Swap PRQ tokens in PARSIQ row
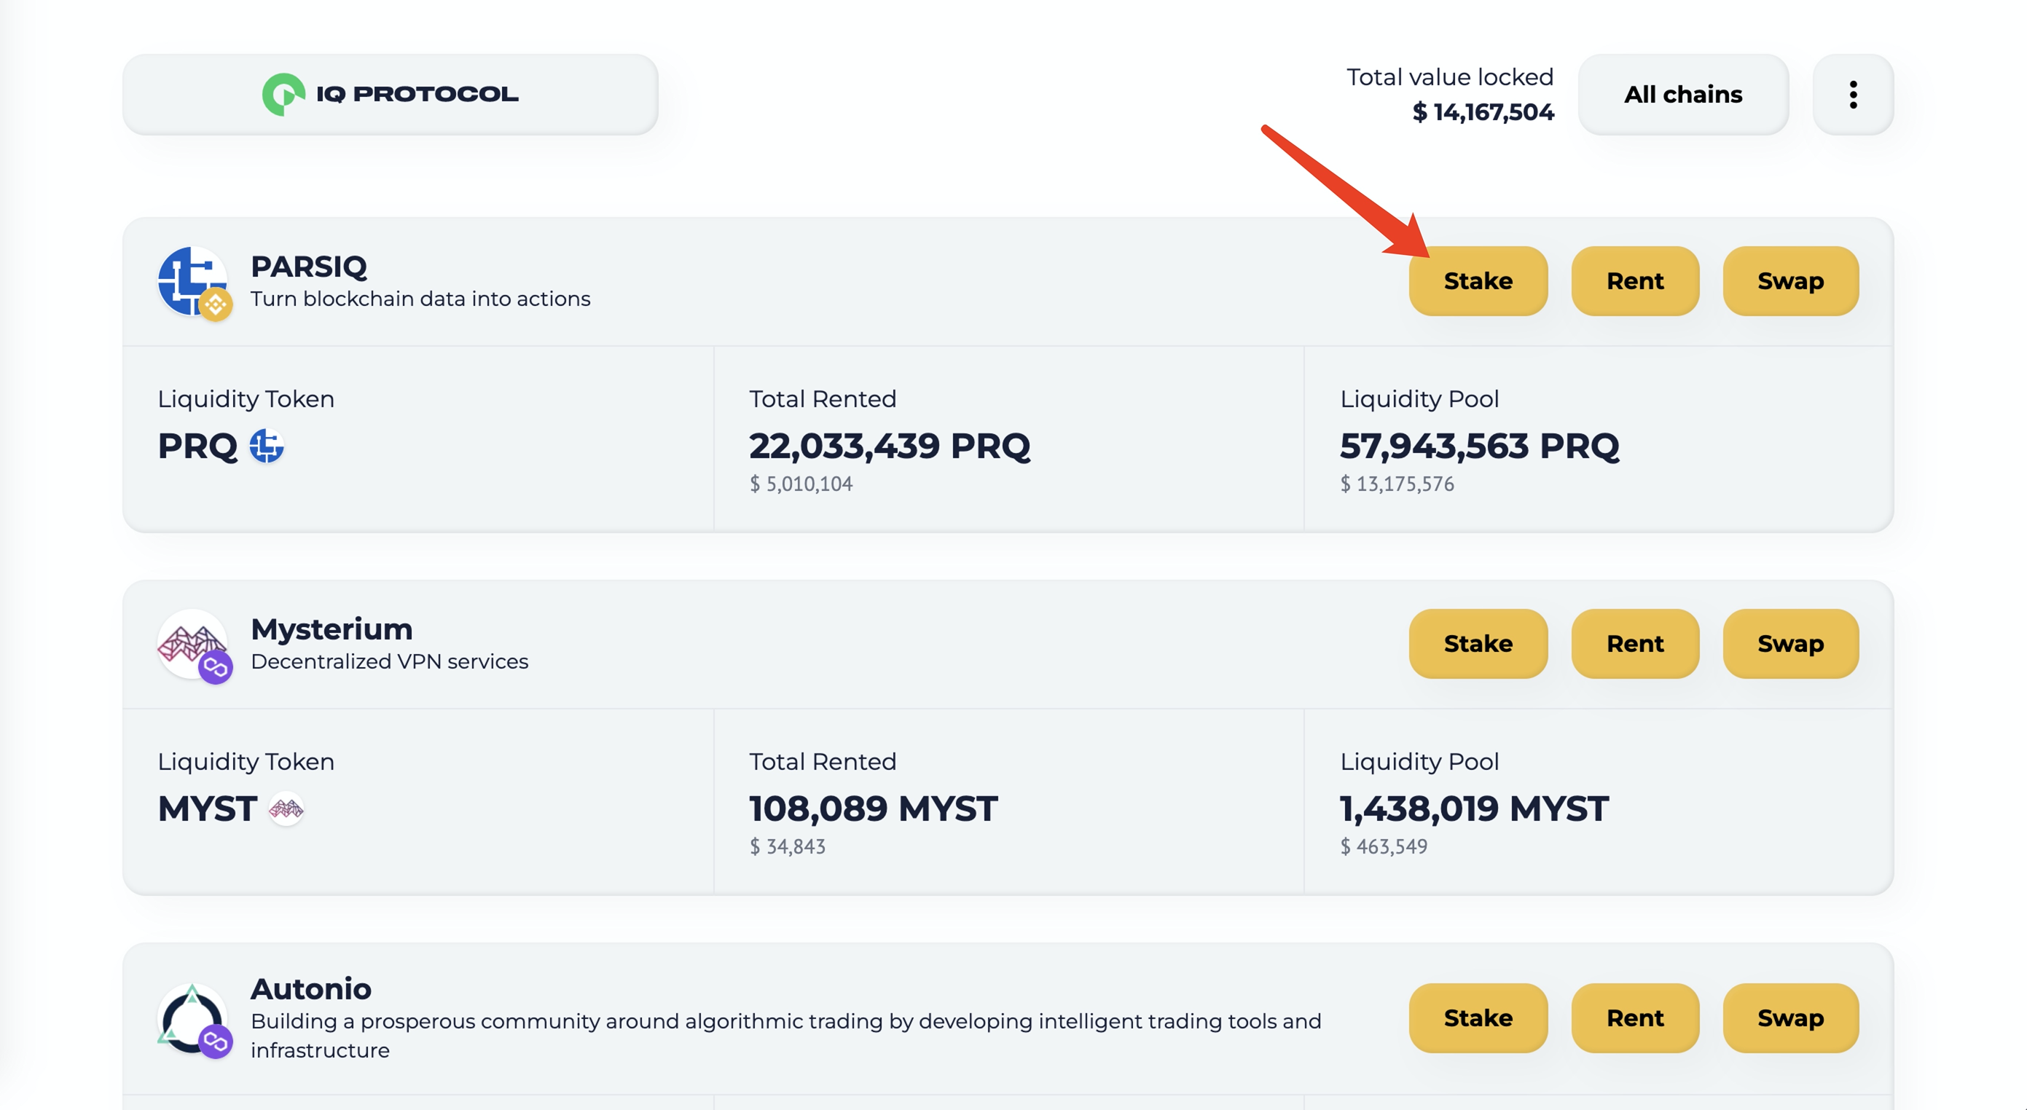The height and width of the screenshot is (1110, 2027). coord(1789,281)
